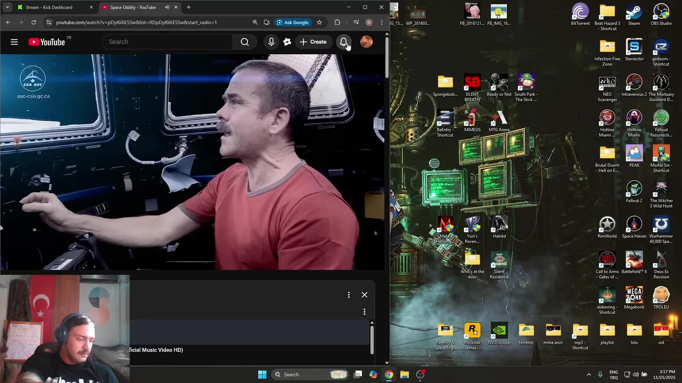Select the Rockstar Games desktop shortcut
Image resolution: width=682 pixels, height=383 pixels.
(x=472, y=337)
